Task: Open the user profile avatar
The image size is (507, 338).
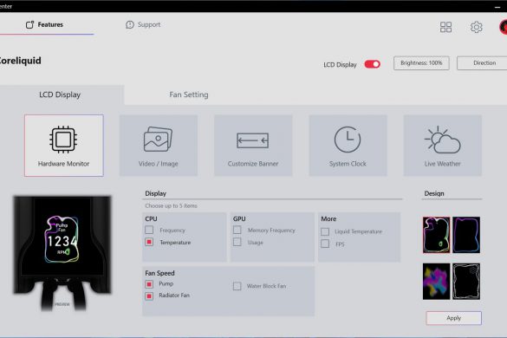Action: (x=504, y=27)
